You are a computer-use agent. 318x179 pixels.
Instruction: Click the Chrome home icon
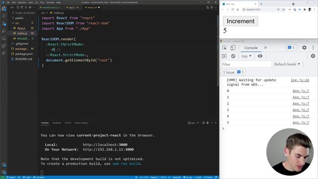[238, 9]
